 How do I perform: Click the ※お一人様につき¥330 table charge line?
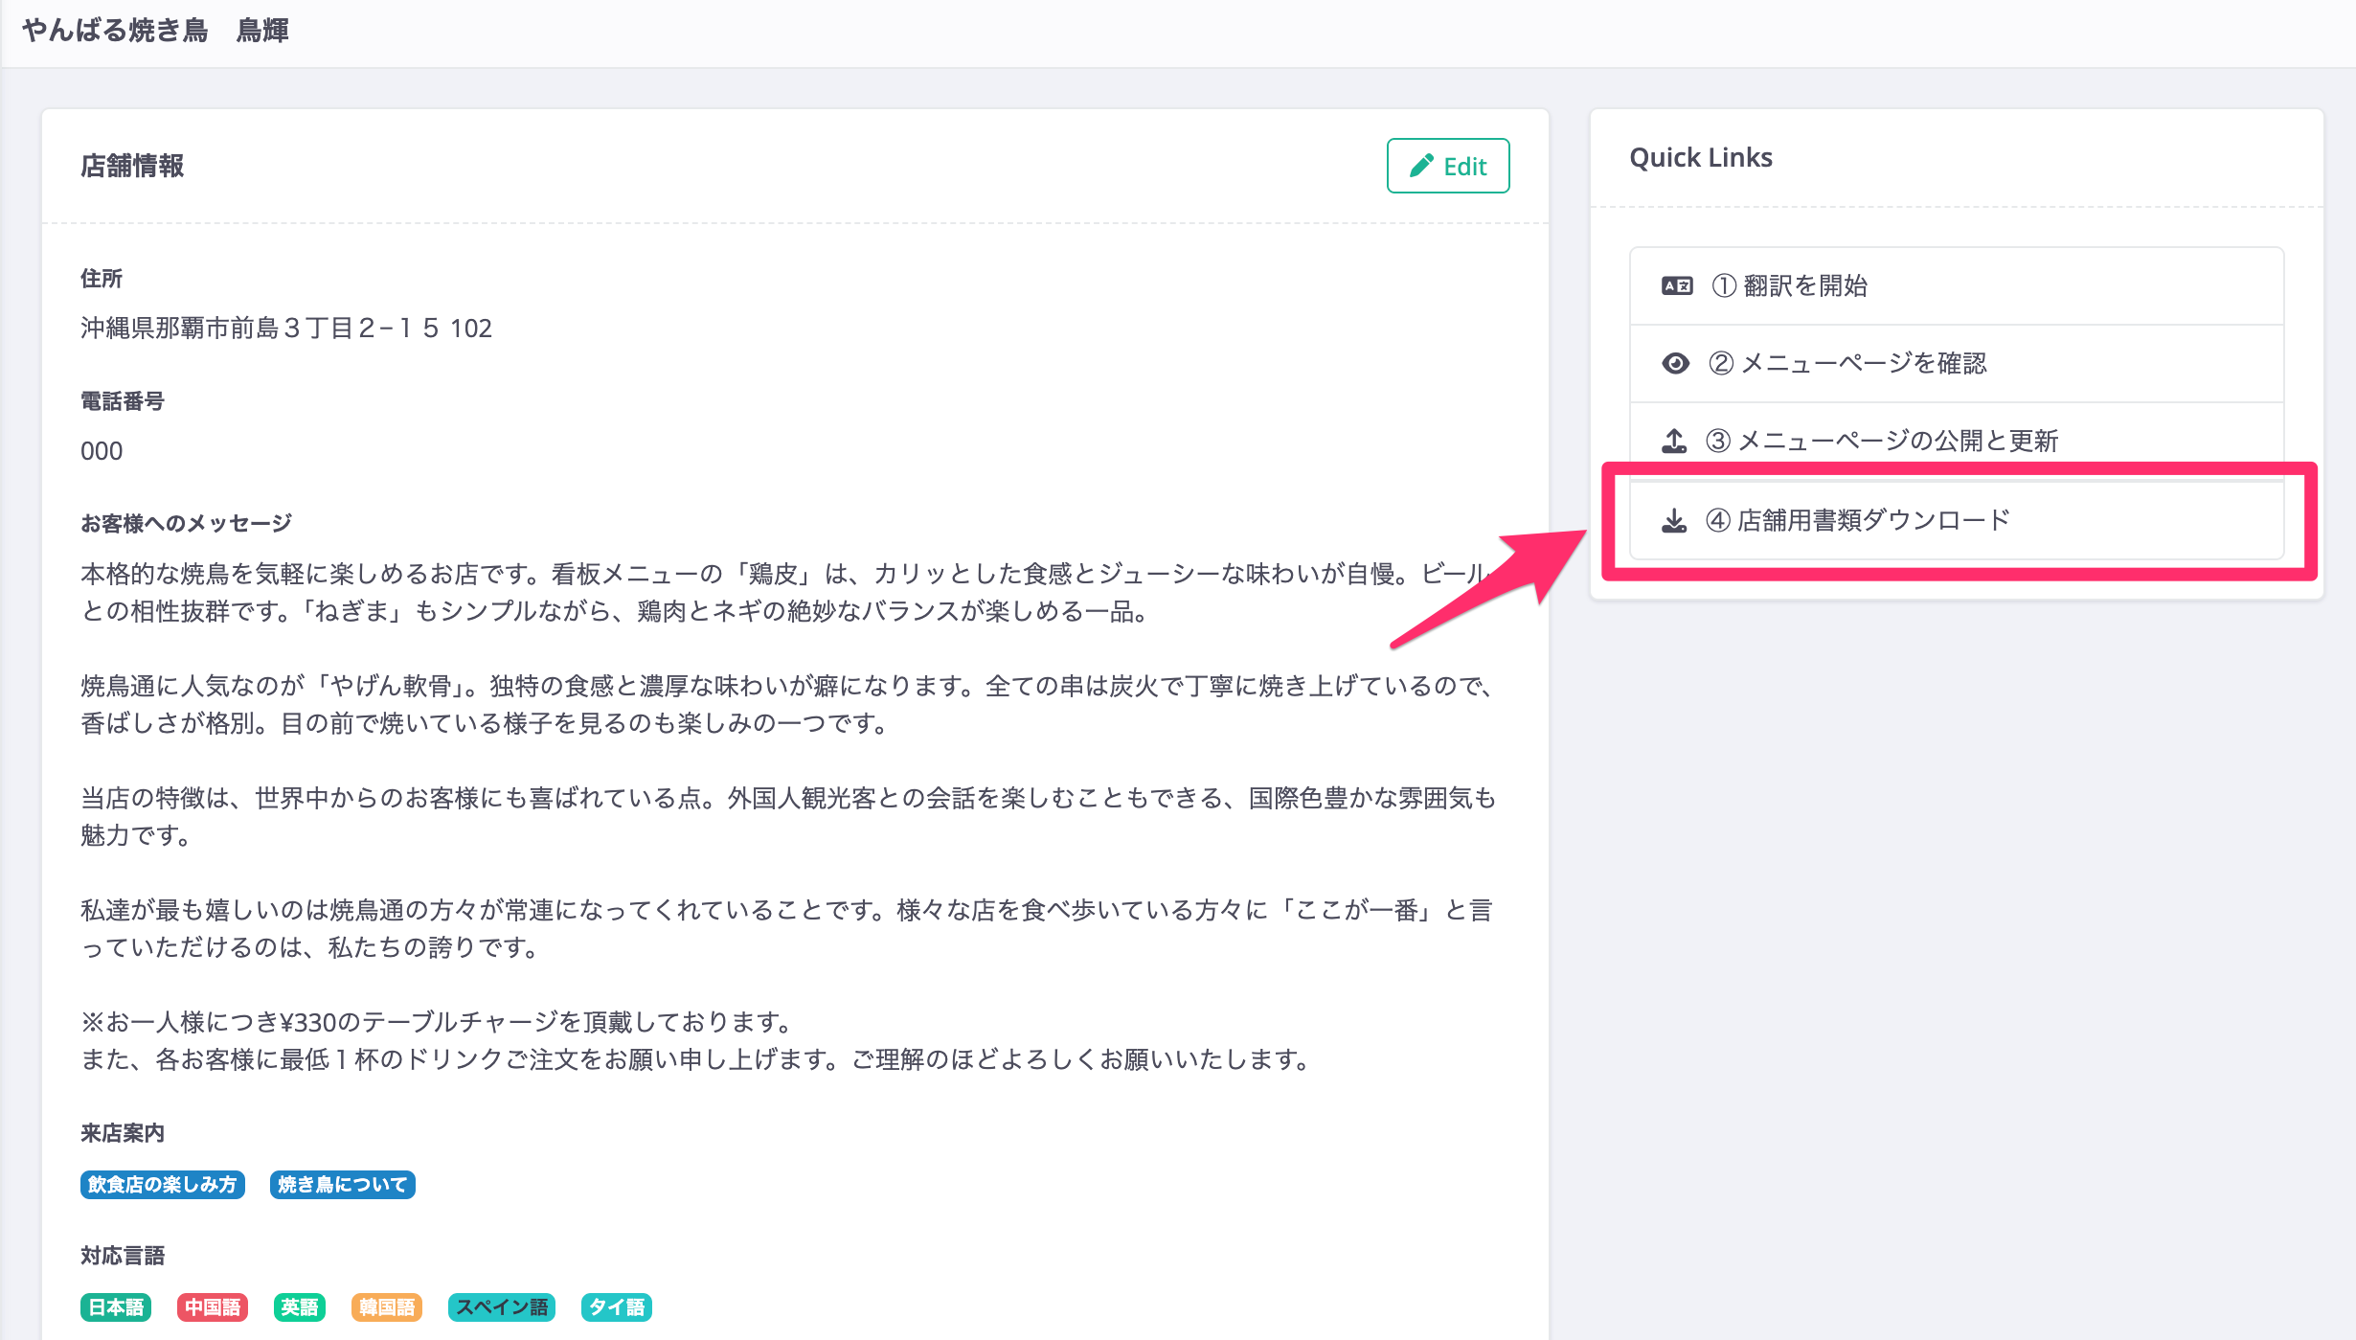(x=438, y=1022)
